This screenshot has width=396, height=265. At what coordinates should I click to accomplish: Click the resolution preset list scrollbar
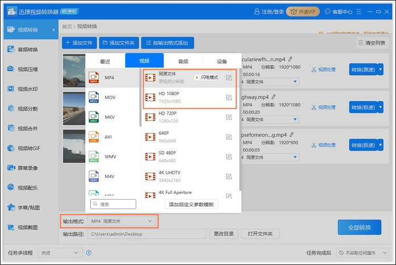click(x=240, y=129)
